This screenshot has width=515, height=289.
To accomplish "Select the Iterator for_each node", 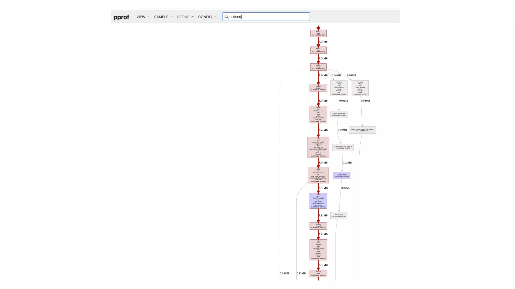I will tap(318, 226).
